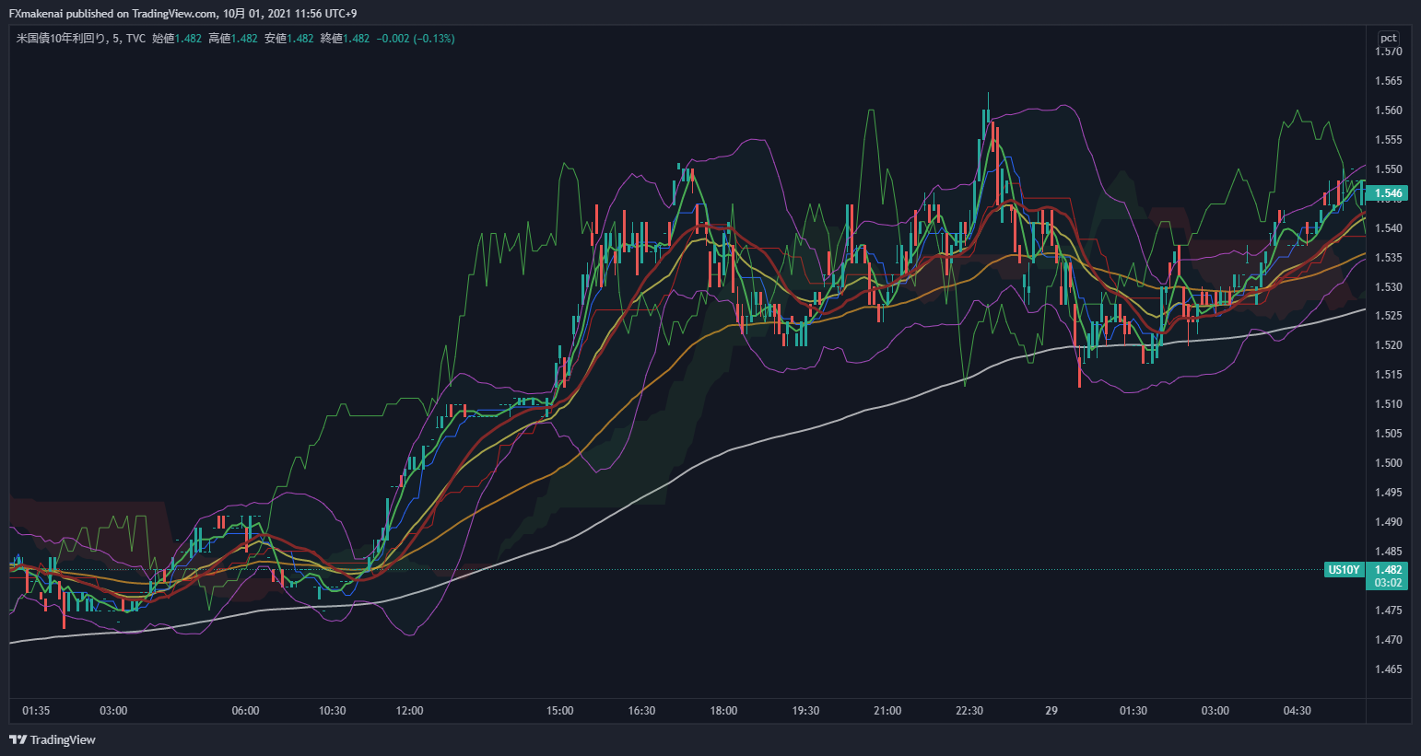Toggle the pct scale button
Screen dimensions: 1421x756
tap(1388, 38)
